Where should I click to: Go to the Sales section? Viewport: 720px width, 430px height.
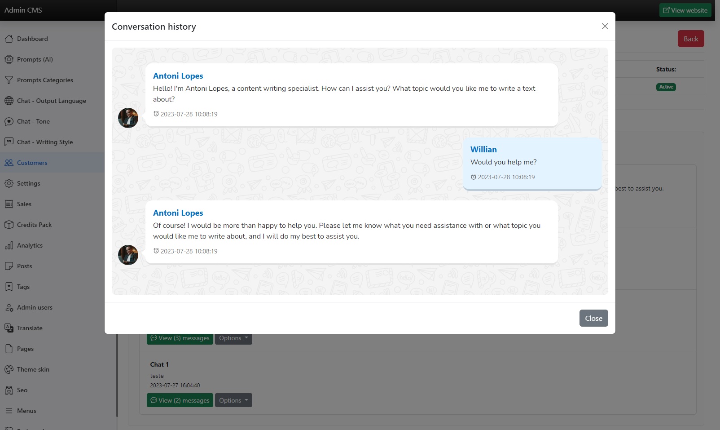coord(24,204)
